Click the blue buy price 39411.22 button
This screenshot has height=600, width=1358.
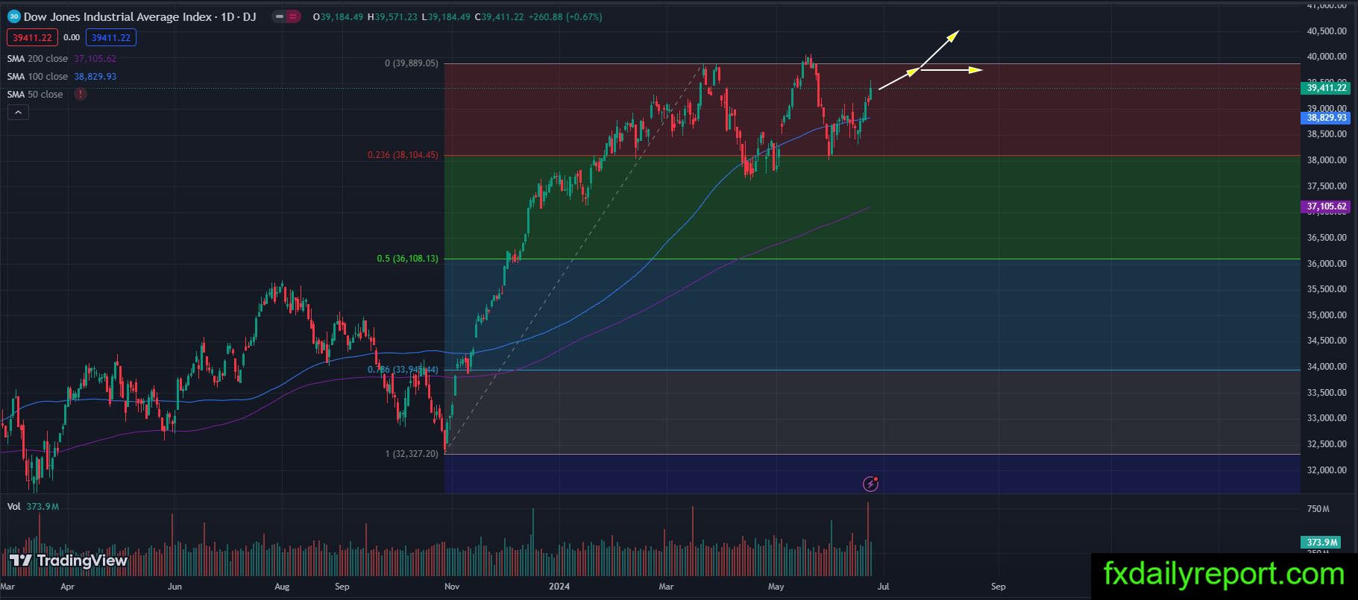click(x=110, y=37)
